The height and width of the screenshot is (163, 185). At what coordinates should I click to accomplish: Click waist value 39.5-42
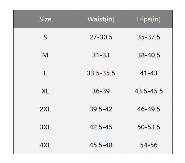101,109
